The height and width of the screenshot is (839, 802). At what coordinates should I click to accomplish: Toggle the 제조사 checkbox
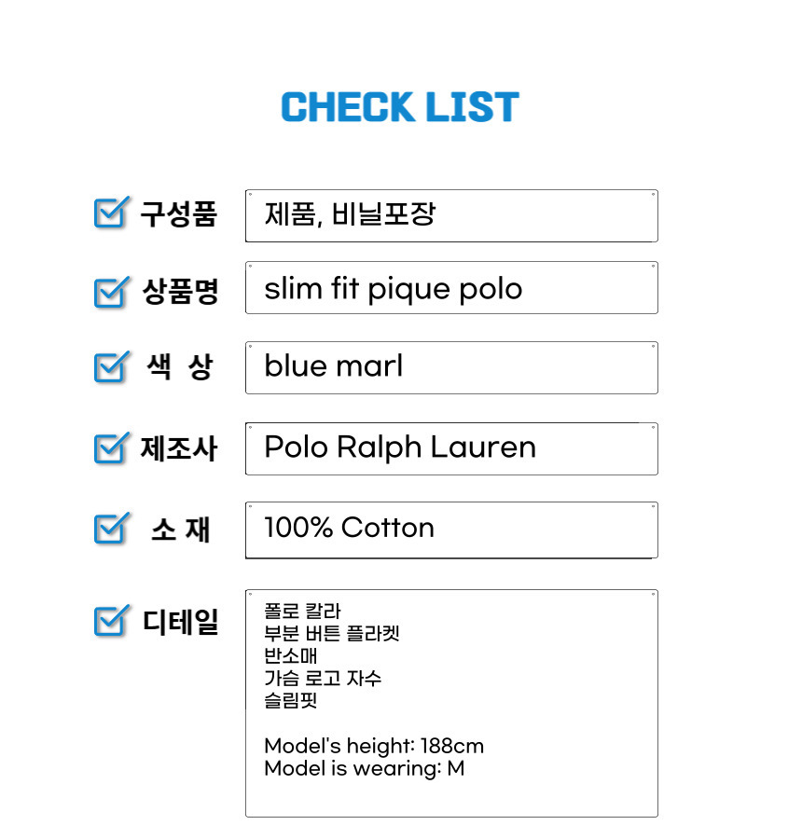(111, 447)
